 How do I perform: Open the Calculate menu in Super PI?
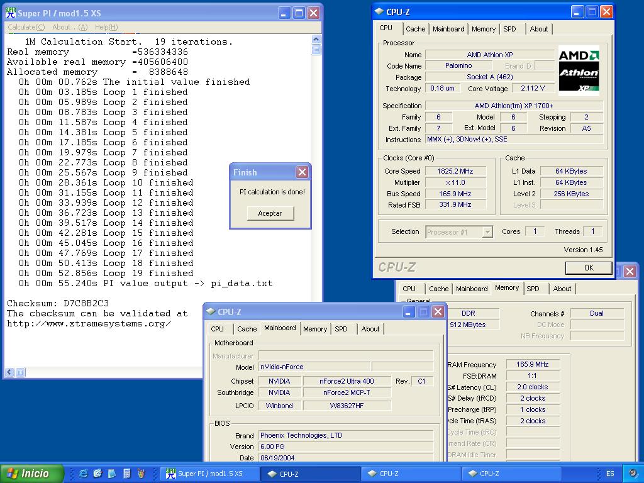click(26, 27)
